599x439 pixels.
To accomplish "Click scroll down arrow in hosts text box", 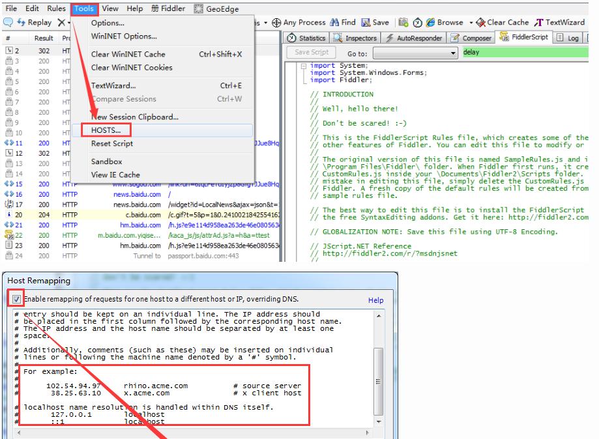I will (x=379, y=422).
